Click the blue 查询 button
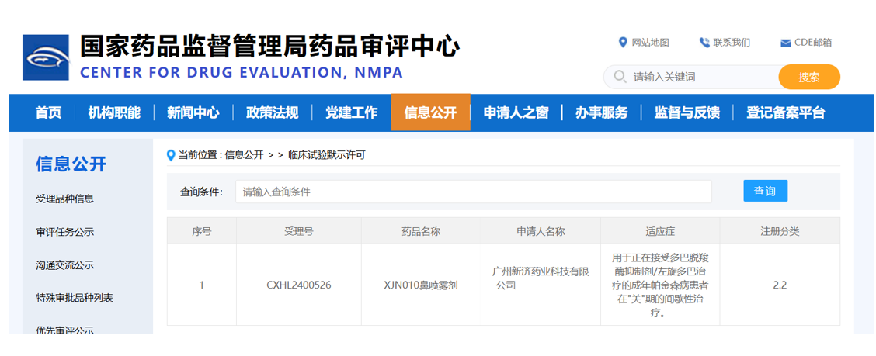This screenshot has width=876, height=356. (766, 191)
